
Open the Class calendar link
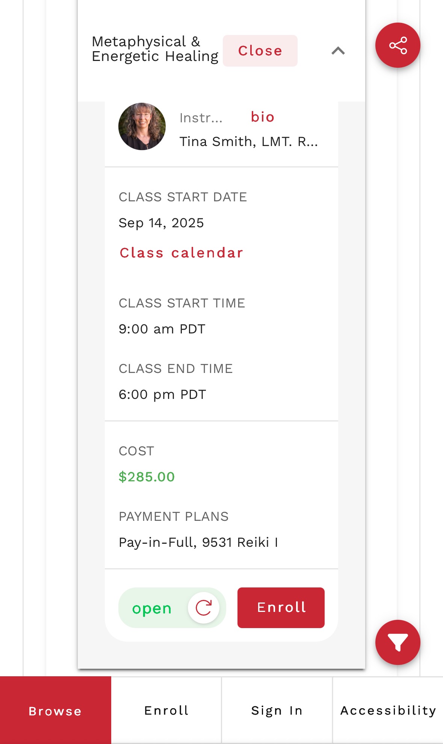point(181,253)
